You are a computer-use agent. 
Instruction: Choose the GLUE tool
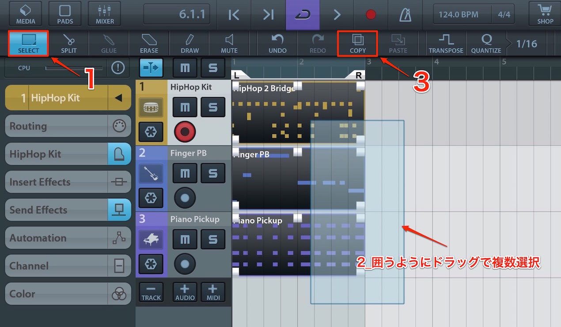click(109, 43)
